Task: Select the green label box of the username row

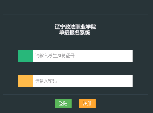Action: [x=26, y=56]
